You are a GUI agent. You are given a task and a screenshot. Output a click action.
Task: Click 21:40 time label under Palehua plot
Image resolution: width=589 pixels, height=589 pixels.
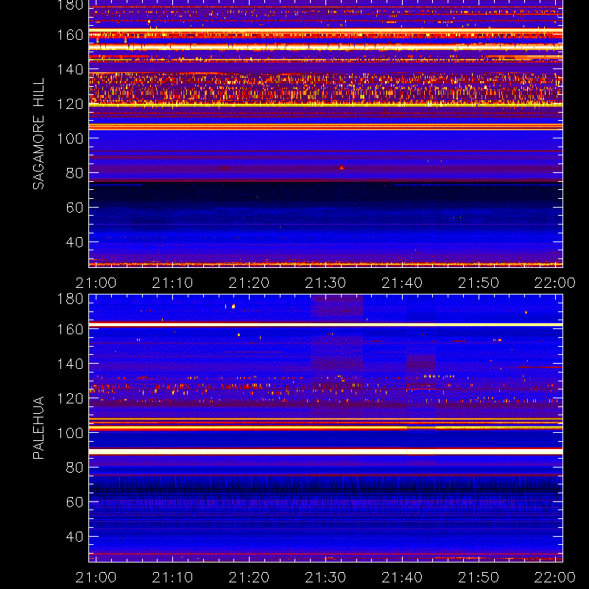click(402, 577)
